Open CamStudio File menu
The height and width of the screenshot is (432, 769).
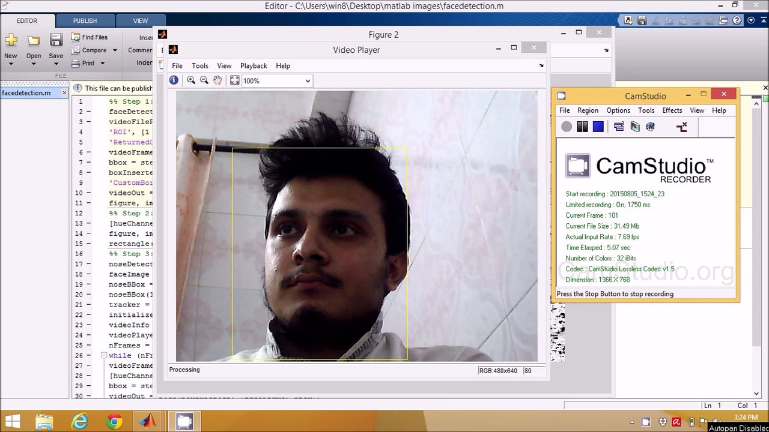click(565, 110)
